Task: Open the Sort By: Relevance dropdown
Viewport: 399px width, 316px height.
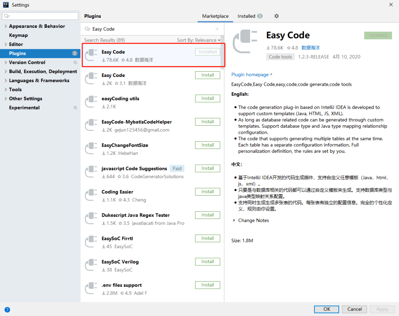Action: (x=198, y=40)
